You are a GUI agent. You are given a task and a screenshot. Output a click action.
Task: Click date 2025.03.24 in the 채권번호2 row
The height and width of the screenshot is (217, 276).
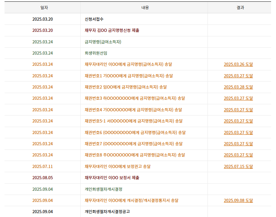click(43, 87)
